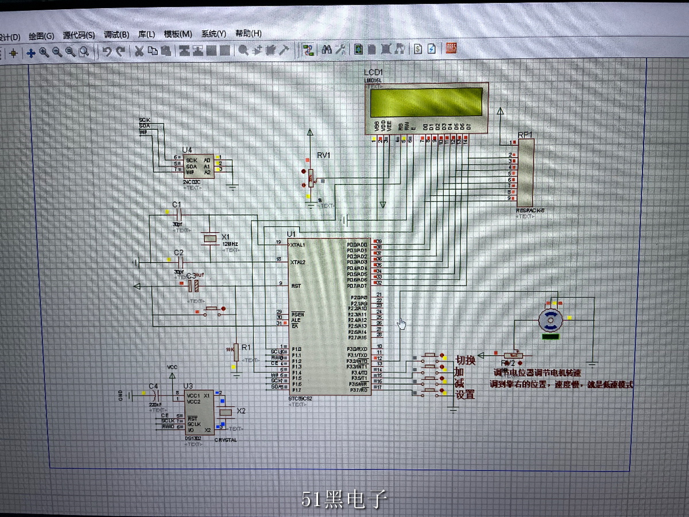This screenshot has height=517, width=689.
Task: Open the packaging tool
Action: [x=271, y=50]
